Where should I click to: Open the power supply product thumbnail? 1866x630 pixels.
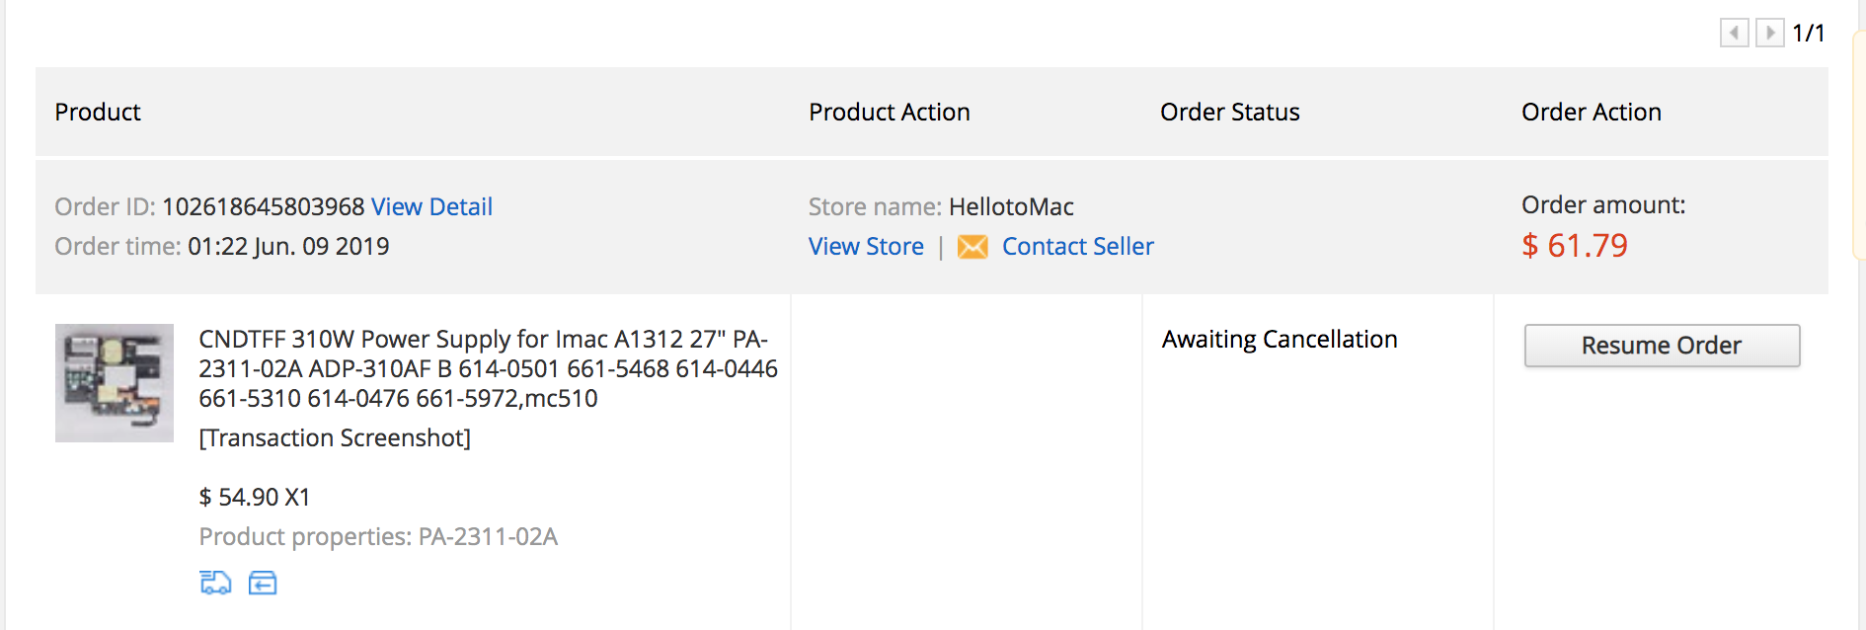tap(115, 383)
